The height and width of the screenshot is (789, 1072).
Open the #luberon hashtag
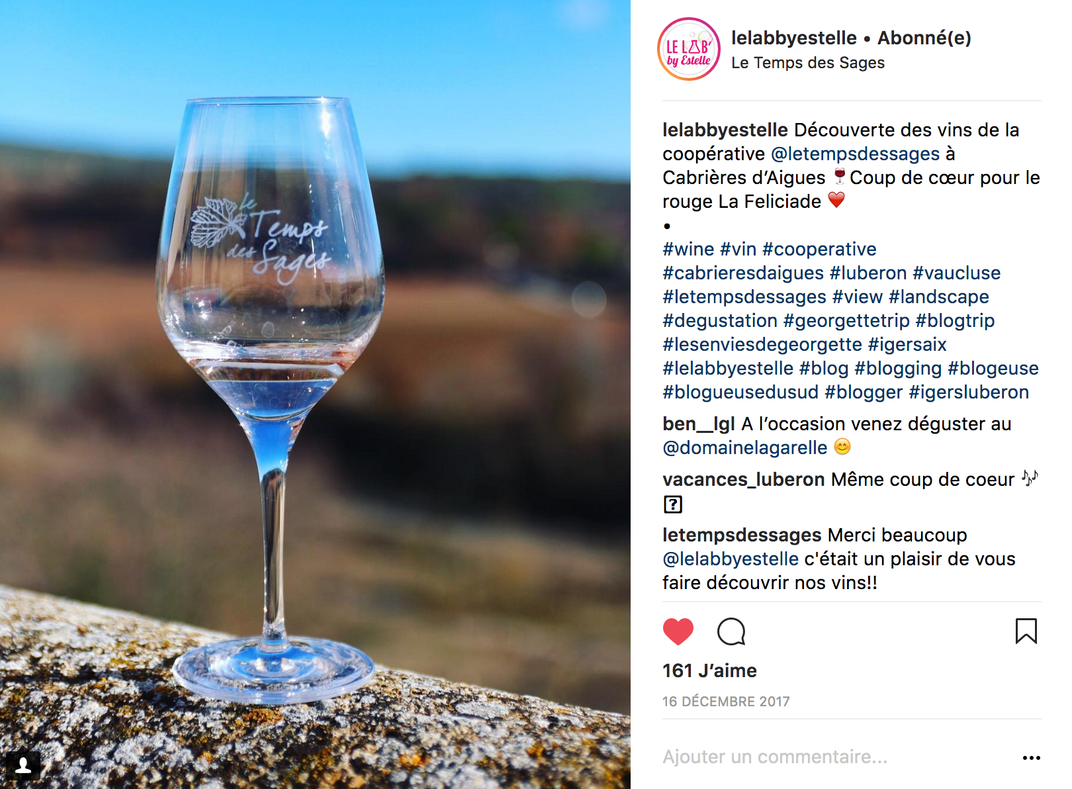click(868, 273)
